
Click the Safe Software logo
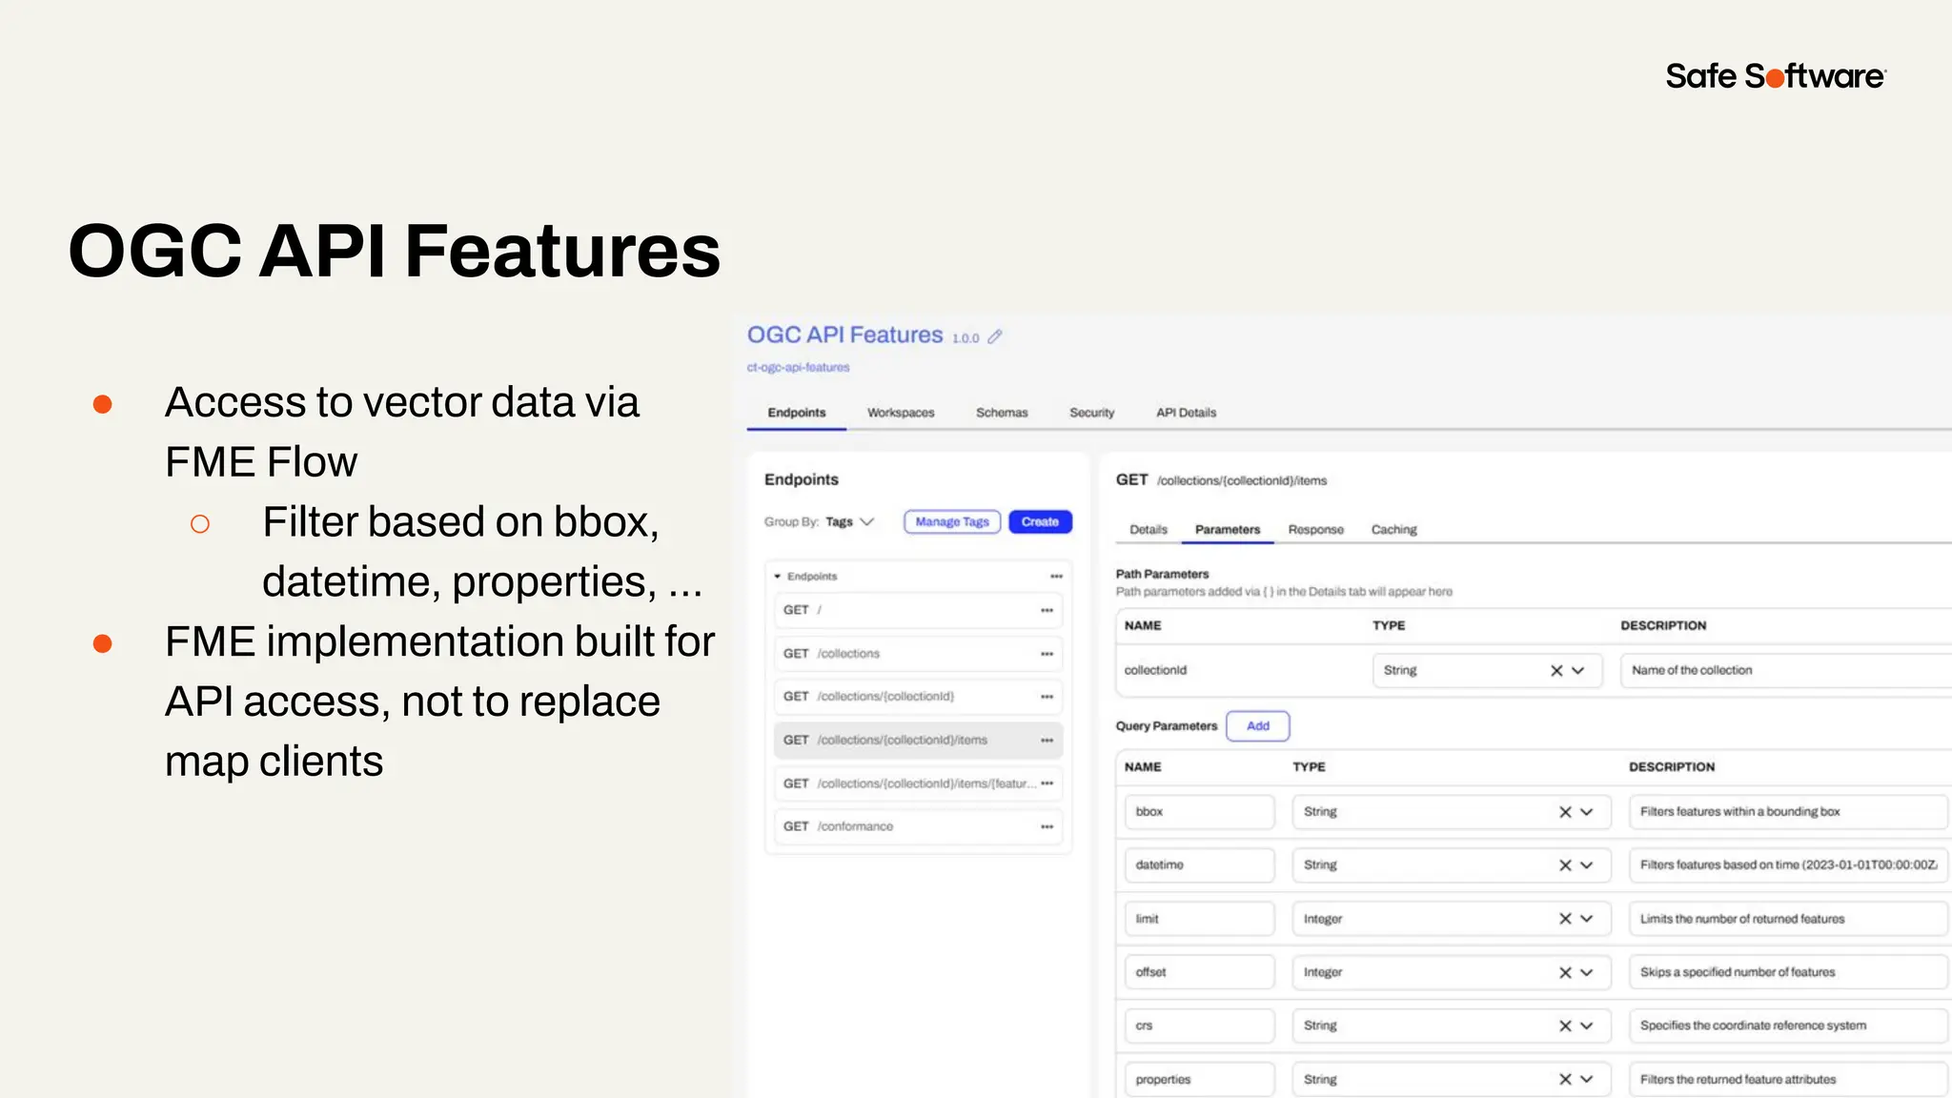pyautogui.click(x=1776, y=76)
